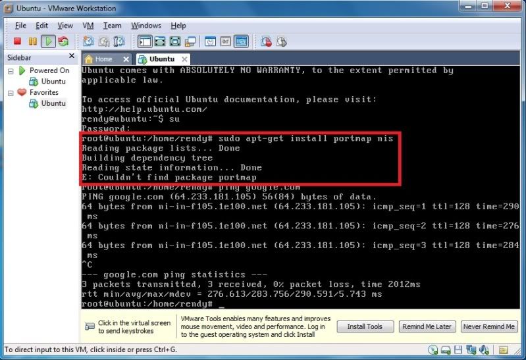The height and width of the screenshot is (360, 526).
Task: Click the Revert to Snapshot icon
Action: [103, 41]
